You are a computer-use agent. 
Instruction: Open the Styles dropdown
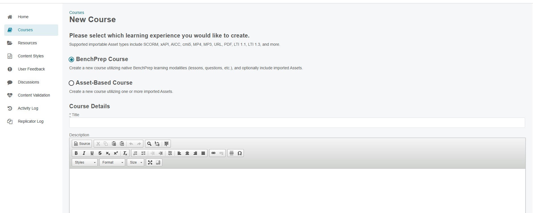pyautogui.click(x=85, y=162)
